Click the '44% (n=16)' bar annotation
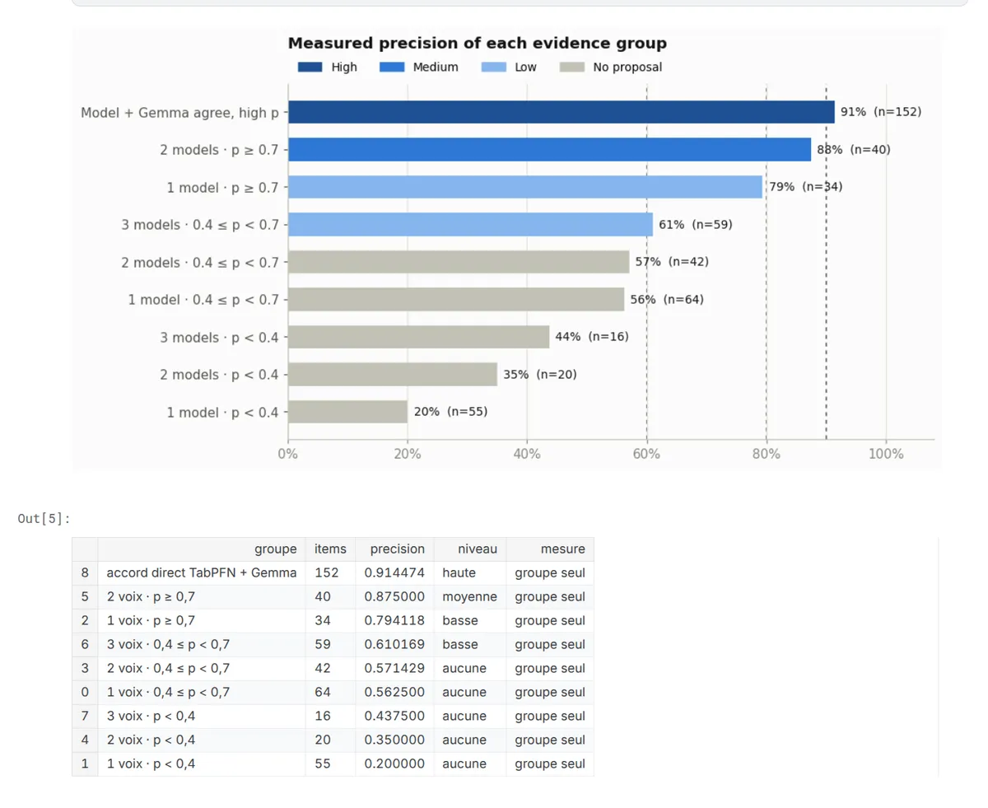Screen dimensions: 988x808 pos(592,337)
